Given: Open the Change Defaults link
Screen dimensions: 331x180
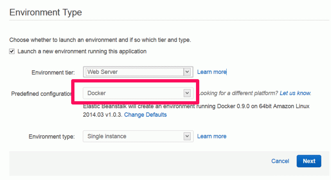Looking at the screenshot, I should tap(145, 115).
